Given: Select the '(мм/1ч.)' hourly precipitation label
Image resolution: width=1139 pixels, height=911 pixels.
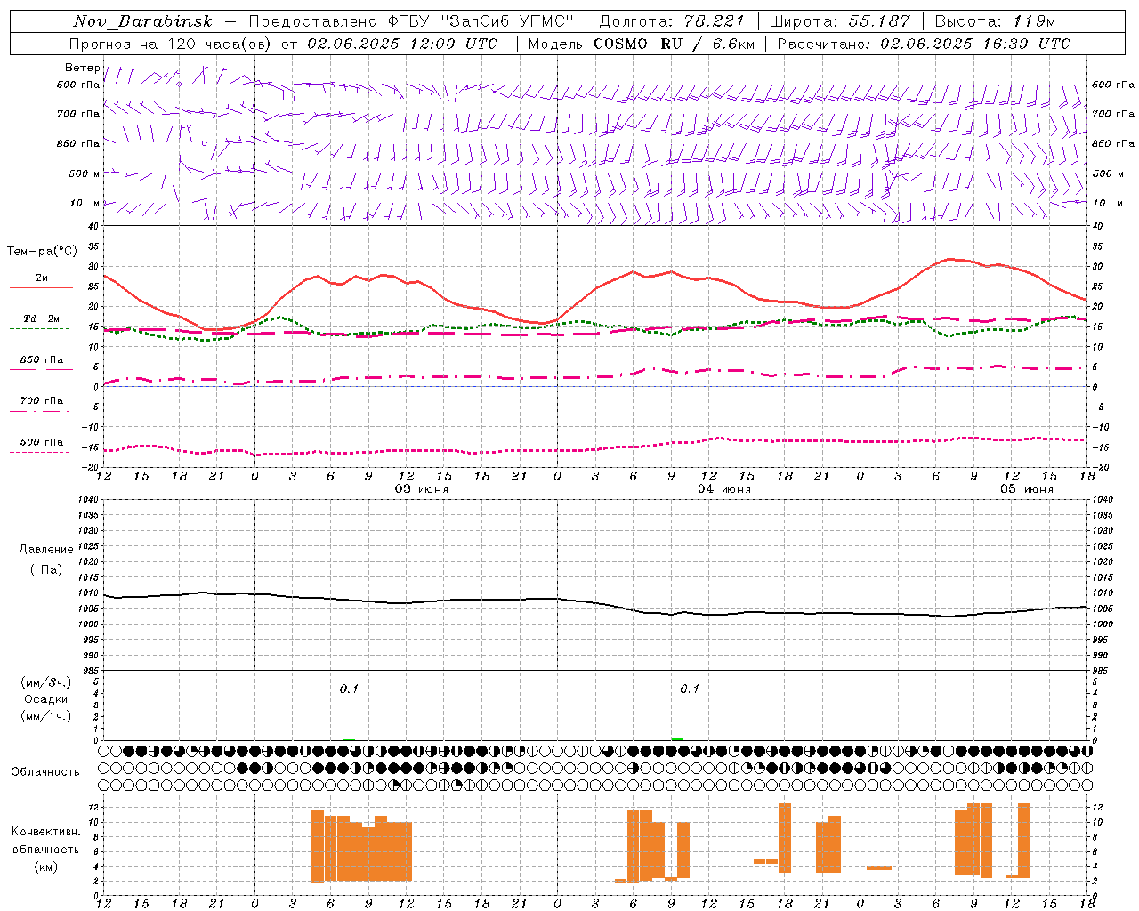Looking at the screenshot, I should [x=46, y=716].
